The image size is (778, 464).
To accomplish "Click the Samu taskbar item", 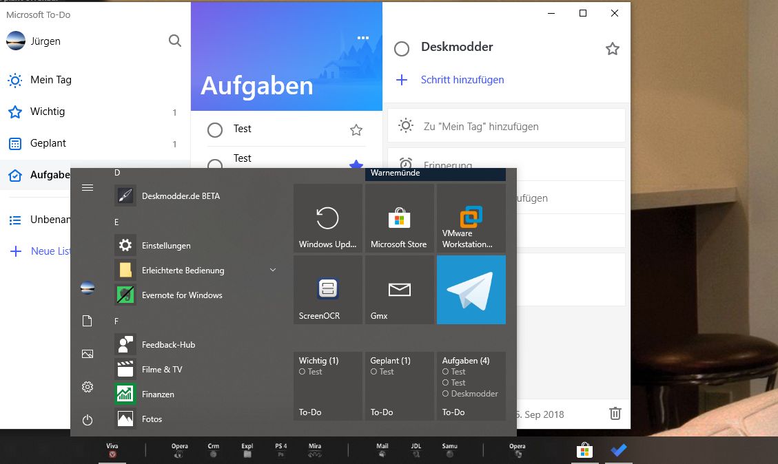I will (x=449, y=450).
